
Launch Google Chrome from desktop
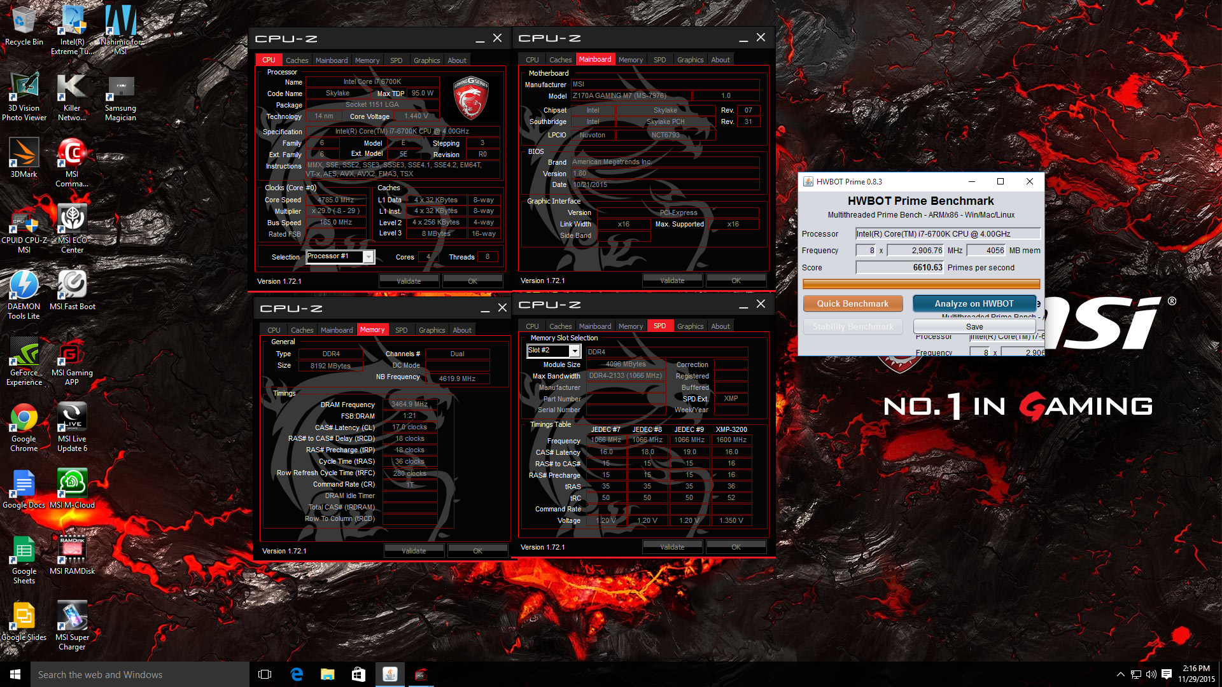(x=24, y=426)
